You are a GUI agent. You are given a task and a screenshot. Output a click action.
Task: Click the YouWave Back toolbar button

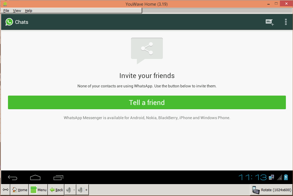pyautogui.click(x=56, y=190)
